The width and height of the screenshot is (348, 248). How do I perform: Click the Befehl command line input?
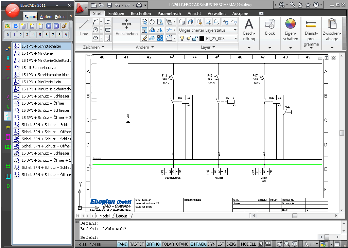(x=204, y=237)
